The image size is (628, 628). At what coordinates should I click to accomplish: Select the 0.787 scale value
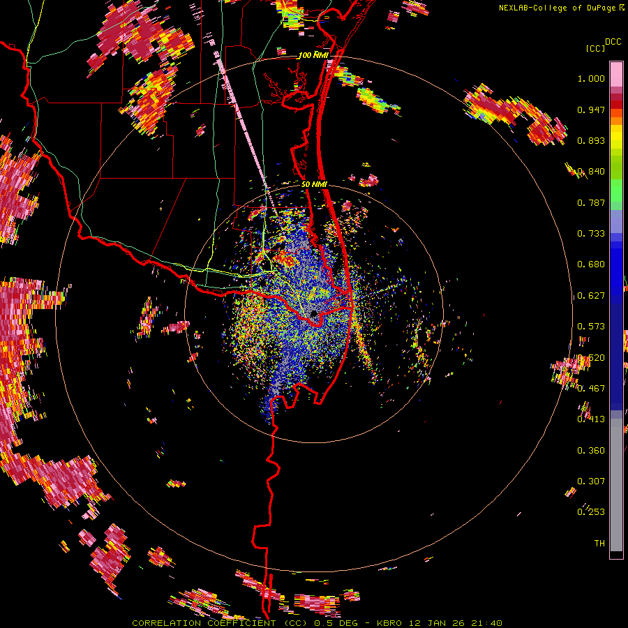[591, 202]
